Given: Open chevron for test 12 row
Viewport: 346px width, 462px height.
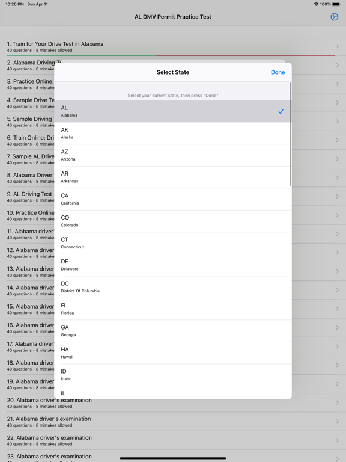Looking at the screenshot, I should tap(338, 253).
